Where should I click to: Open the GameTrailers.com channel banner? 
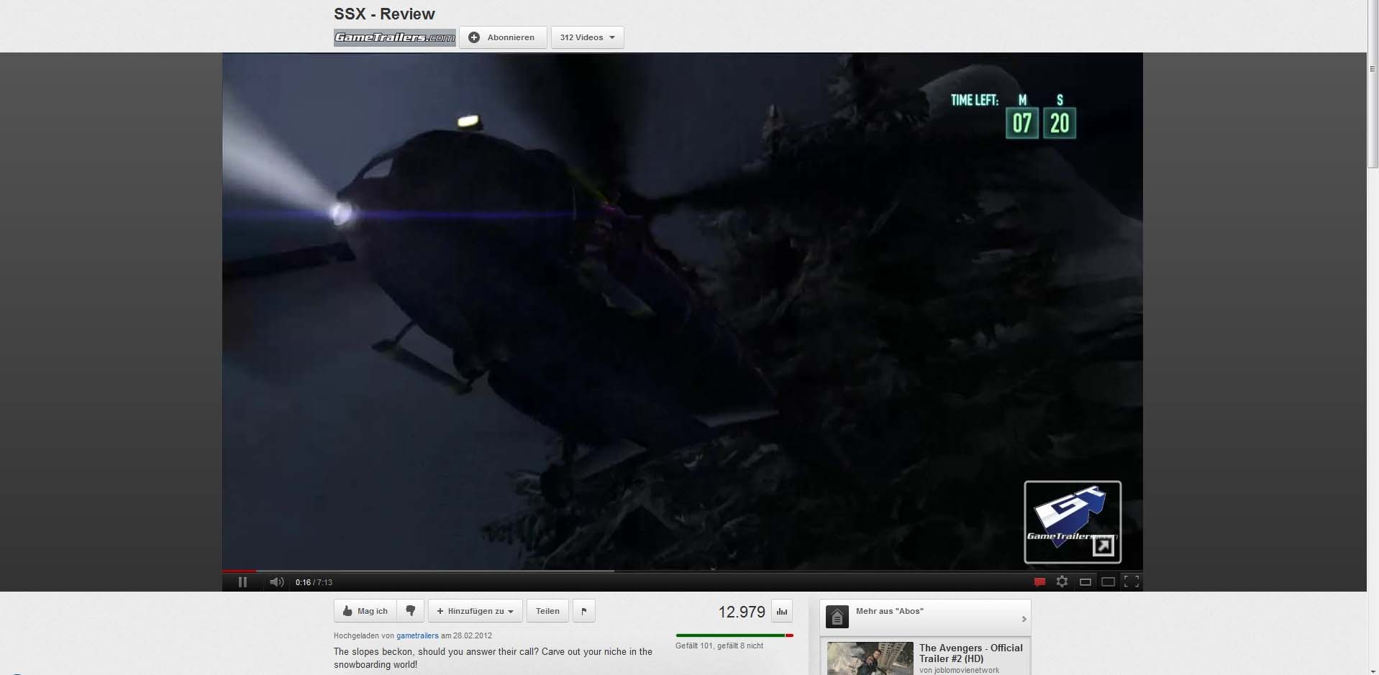[x=395, y=37]
